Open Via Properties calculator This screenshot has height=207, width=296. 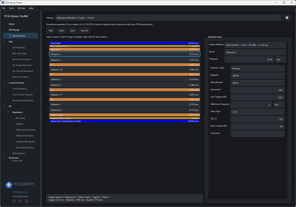[18, 47]
